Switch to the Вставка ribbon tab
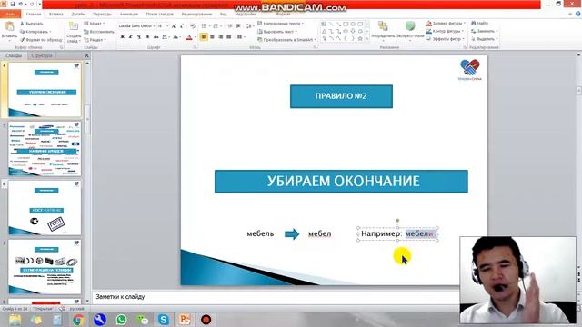 56,15
